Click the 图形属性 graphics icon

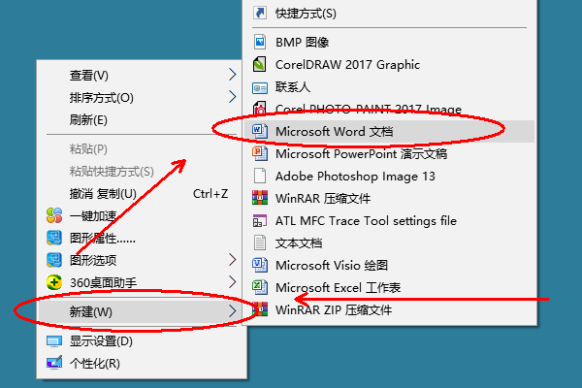click(54, 238)
